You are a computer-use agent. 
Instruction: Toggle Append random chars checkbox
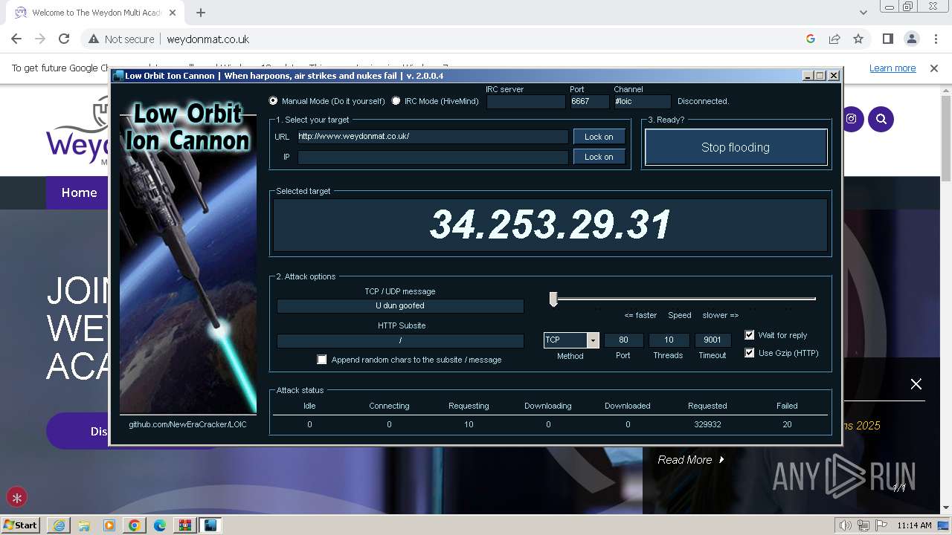point(322,360)
